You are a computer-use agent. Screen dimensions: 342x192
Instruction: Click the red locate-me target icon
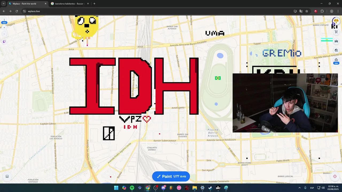[x=335, y=176]
